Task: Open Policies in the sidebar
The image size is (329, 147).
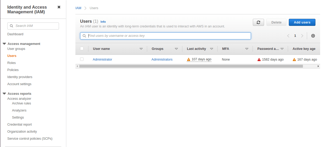Action: [x=13, y=70]
